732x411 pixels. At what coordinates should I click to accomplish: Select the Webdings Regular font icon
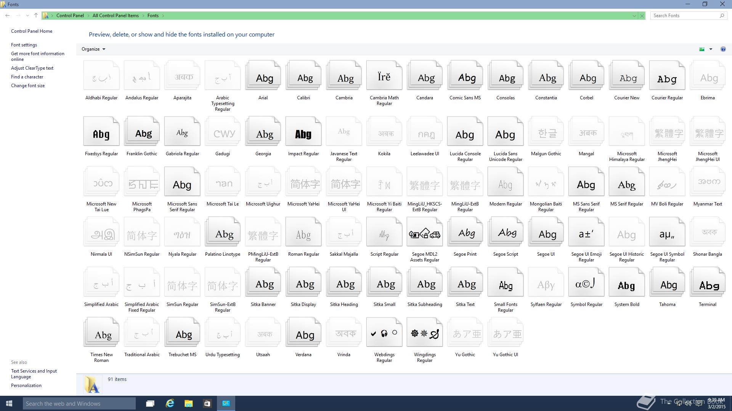click(384, 332)
